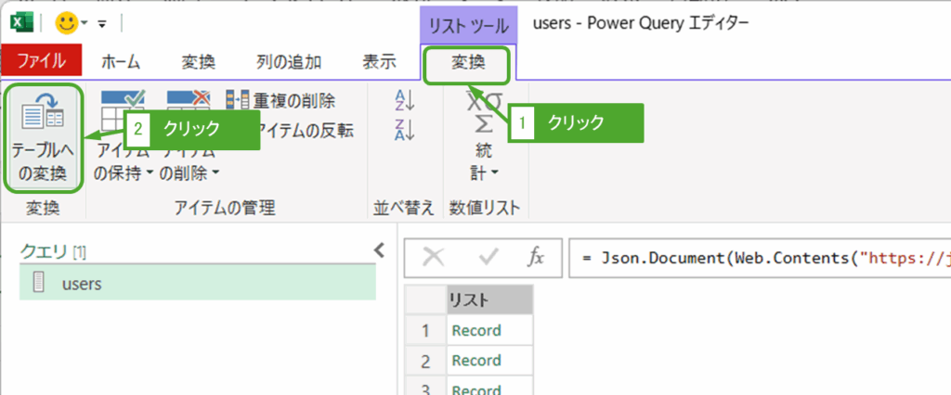Open the Add Column (列の追加) tab

tap(289, 62)
